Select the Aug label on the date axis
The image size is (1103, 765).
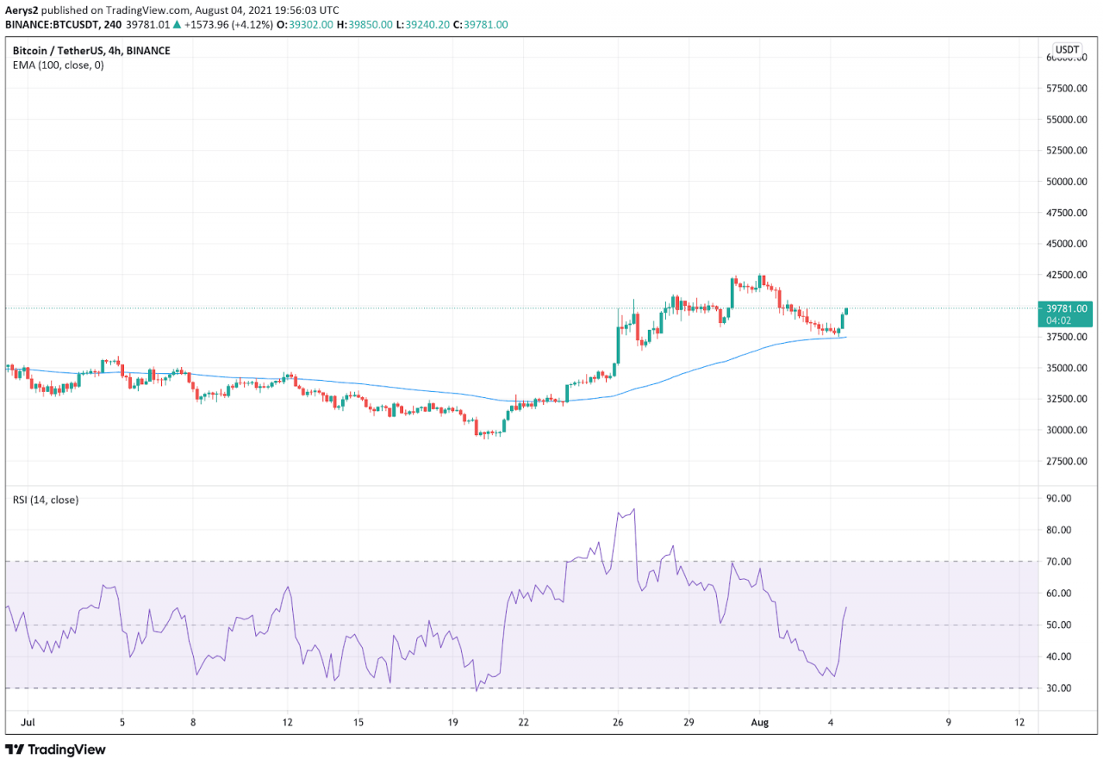pos(761,724)
